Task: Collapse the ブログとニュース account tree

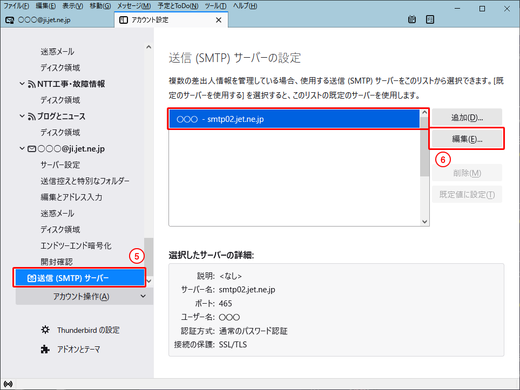Action: point(22,117)
